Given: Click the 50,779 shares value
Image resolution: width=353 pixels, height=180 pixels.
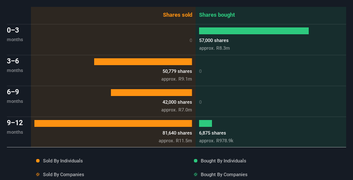Looking at the screenshot, I should 177,71.
